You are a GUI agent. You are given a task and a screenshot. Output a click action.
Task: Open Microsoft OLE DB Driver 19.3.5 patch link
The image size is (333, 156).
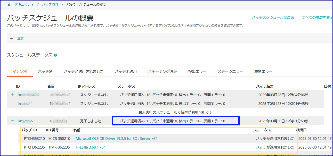[x=116, y=139]
